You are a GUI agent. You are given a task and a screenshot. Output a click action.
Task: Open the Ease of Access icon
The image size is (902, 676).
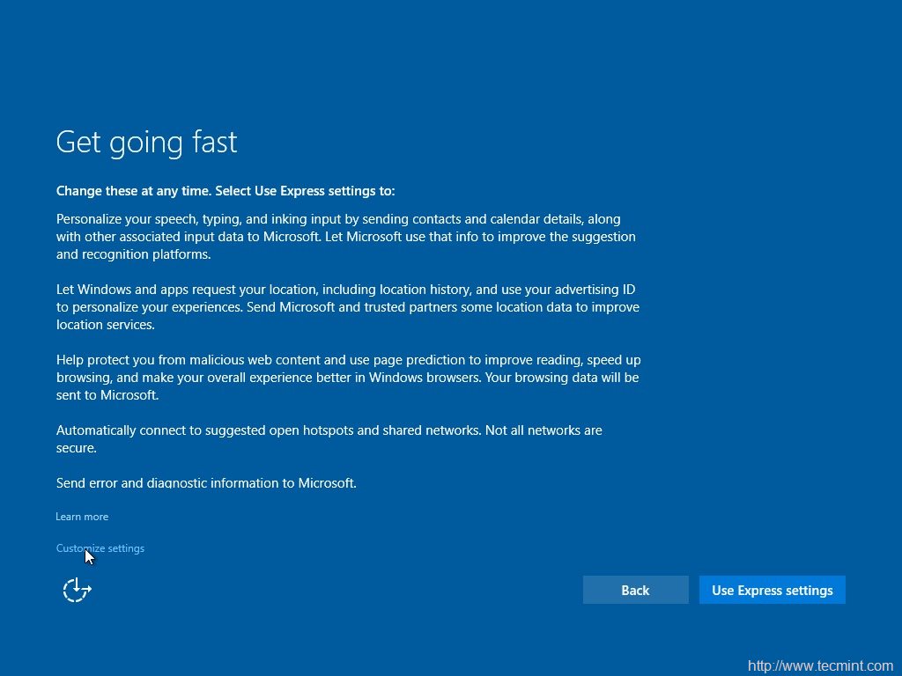(x=77, y=590)
